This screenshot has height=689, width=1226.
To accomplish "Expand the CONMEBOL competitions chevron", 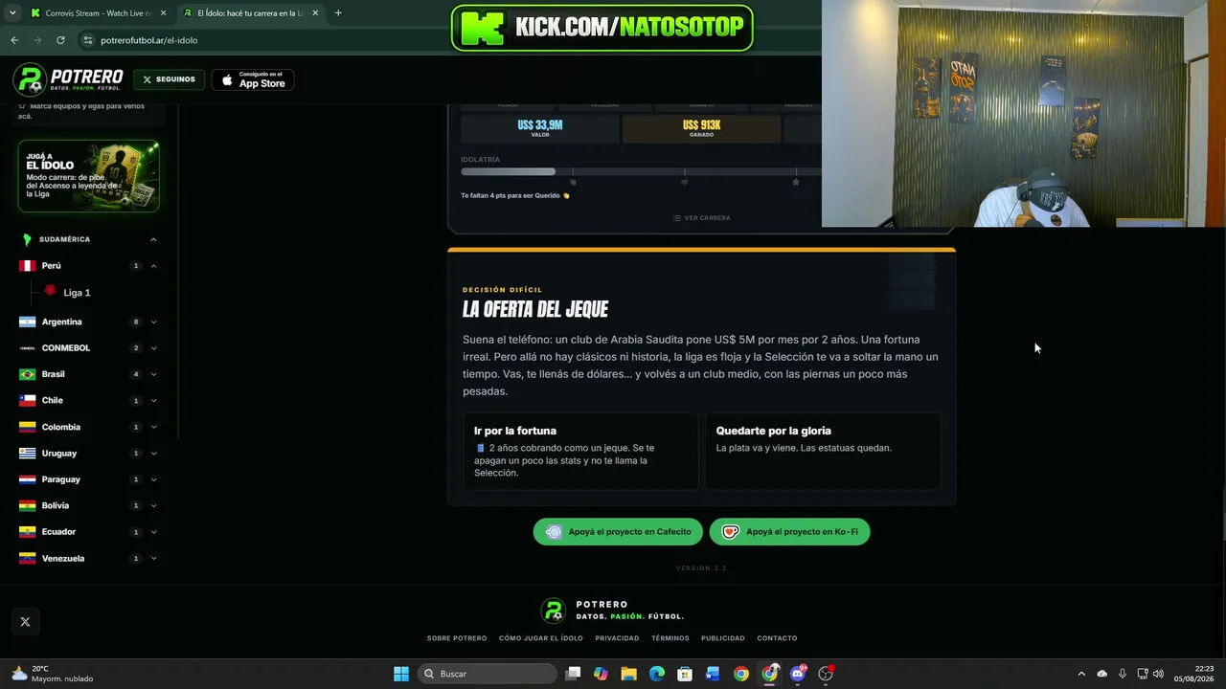I will coord(153,348).
